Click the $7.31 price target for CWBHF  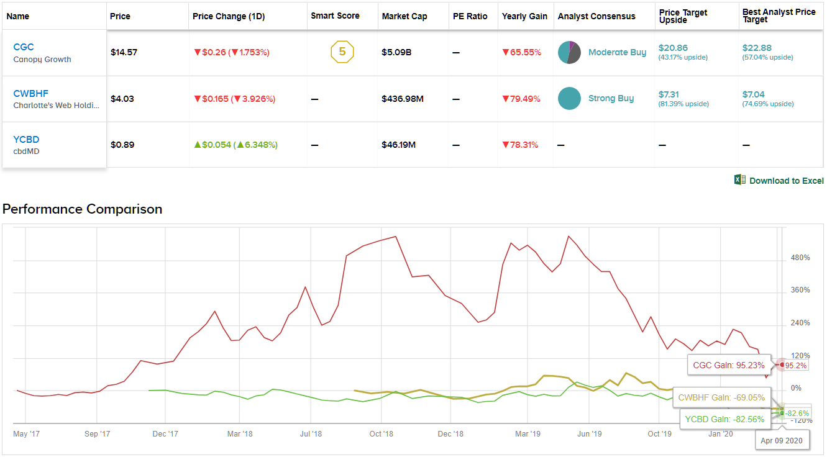(x=670, y=94)
